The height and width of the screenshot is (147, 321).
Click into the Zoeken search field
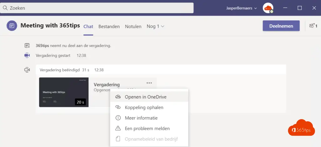97,8
